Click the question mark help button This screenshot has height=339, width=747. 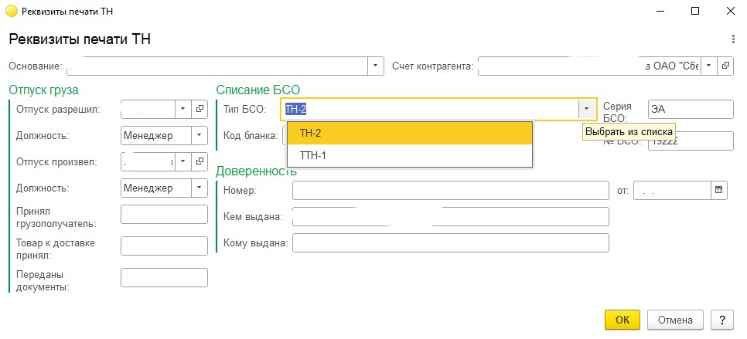721,320
